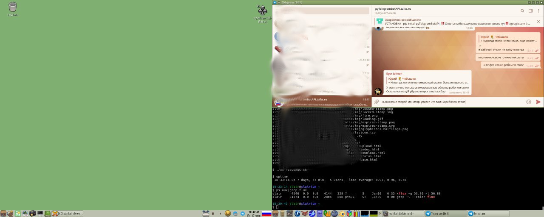Image resolution: width=544 pixels, height=217 pixels.
Task: Select the pyTelegramBotAPI.talks.ru chat in the list
Action: point(322,102)
